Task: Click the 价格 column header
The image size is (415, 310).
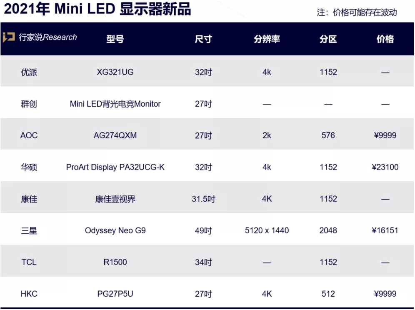Action: tap(385, 39)
